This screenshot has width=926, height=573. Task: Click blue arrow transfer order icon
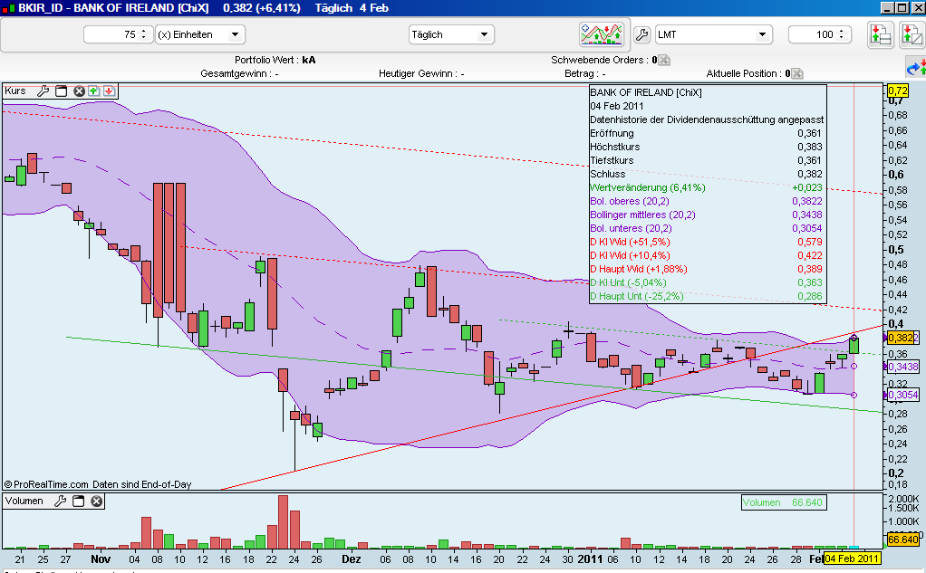click(x=916, y=67)
